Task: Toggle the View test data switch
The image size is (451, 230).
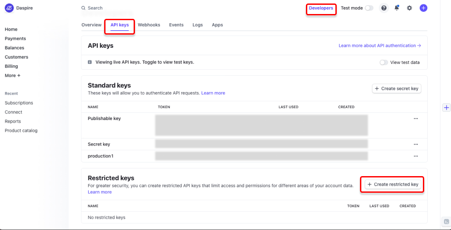Action: [x=384, y=62]
